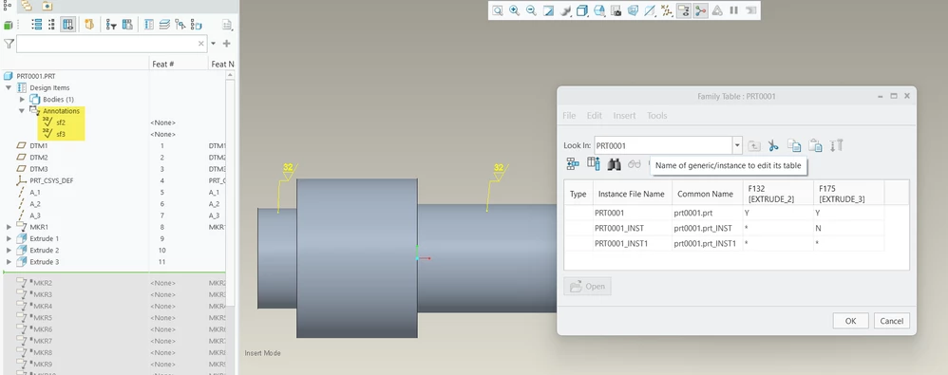This screenshot has height=375, width=948.
Task: Click the Layer Tree stacked-sheets icon
Action: coord(164,25)
